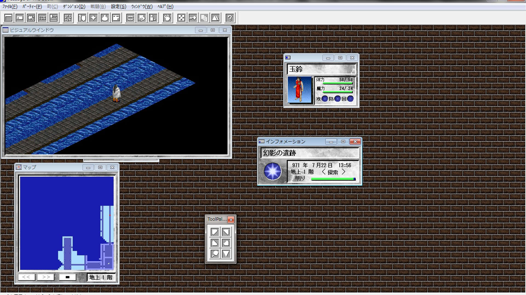Click the downward triangle in ToolPalette

click(226, 254)
